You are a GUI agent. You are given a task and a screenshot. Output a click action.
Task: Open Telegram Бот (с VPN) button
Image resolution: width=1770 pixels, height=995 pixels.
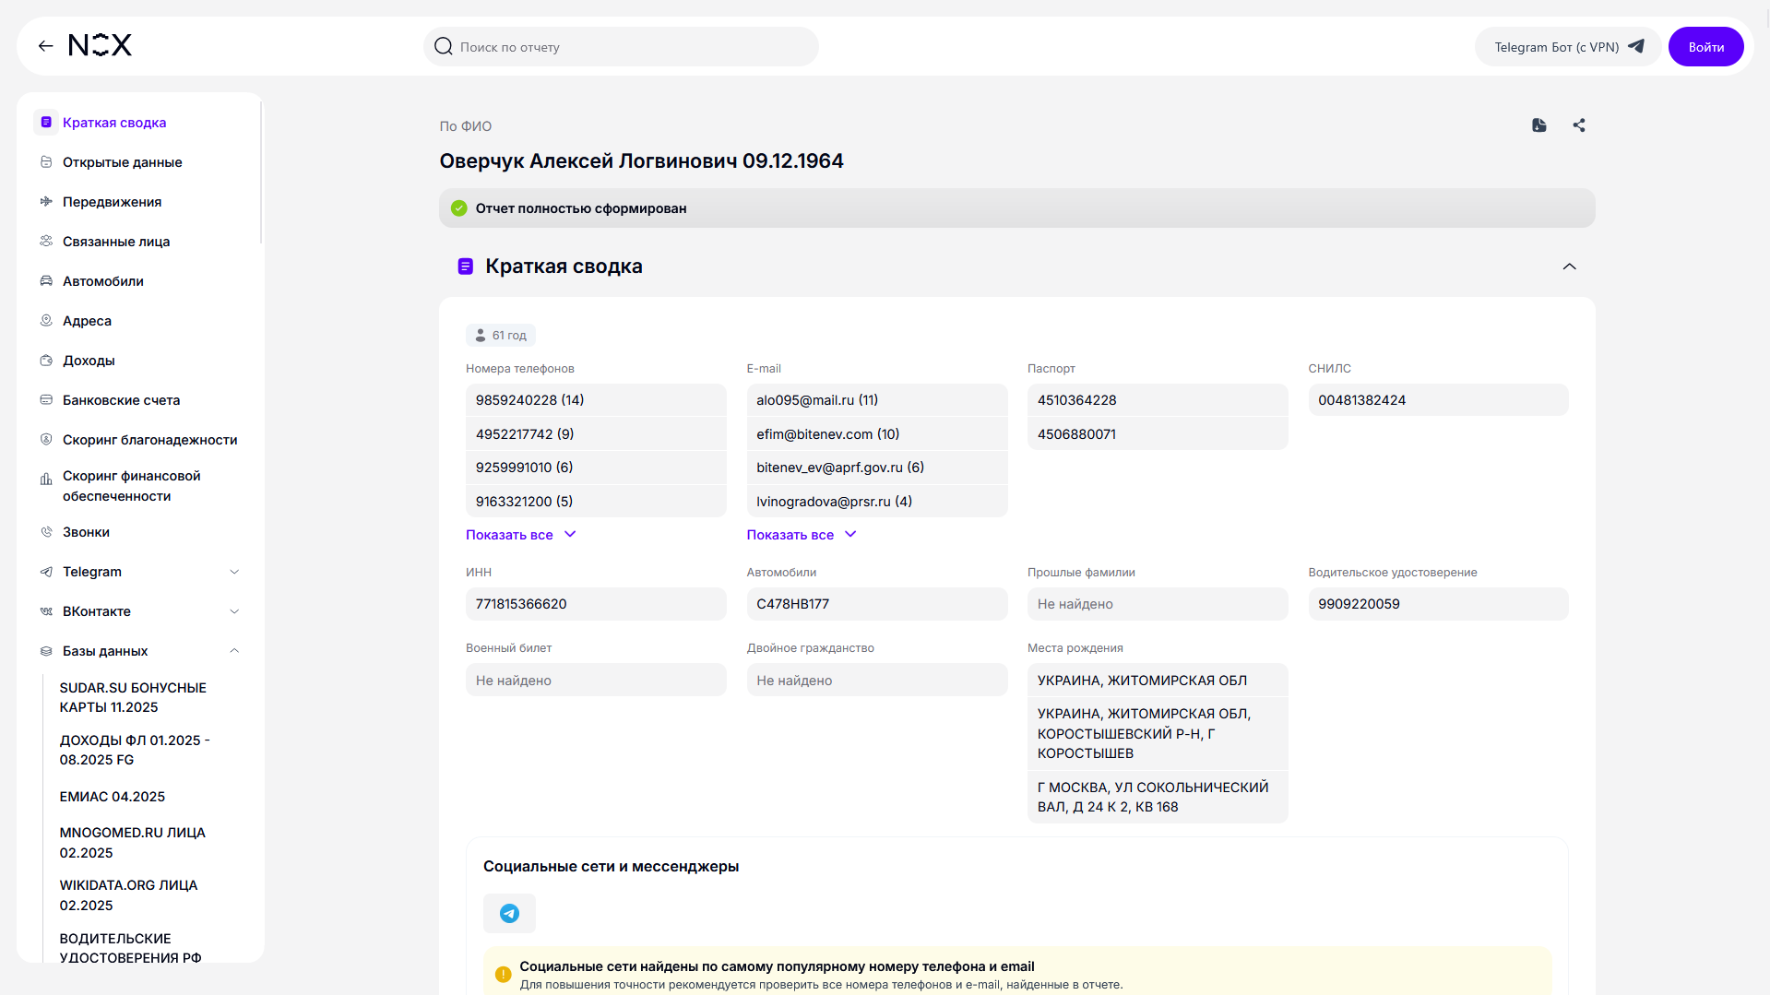[1568, 47]
